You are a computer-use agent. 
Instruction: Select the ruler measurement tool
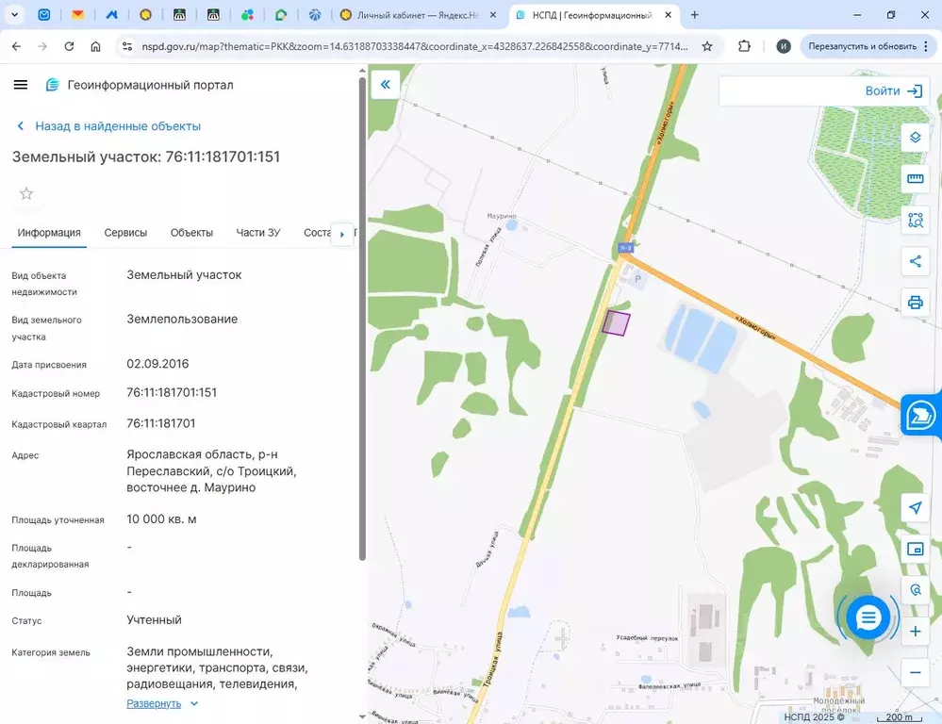coord(915,179)
